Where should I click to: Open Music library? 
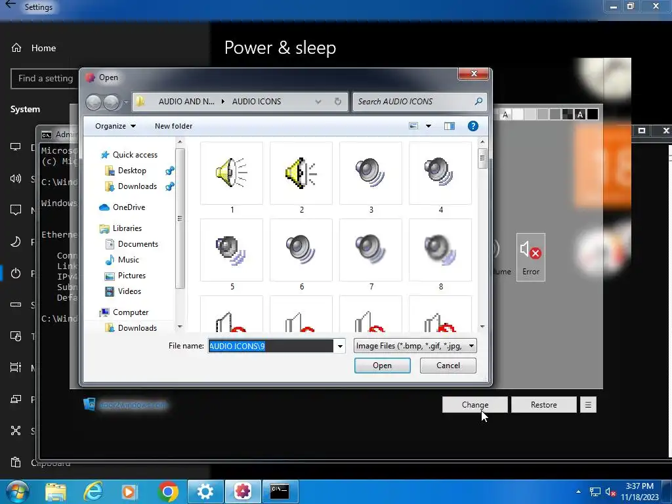pyautogui.click(x=128, y=260)
